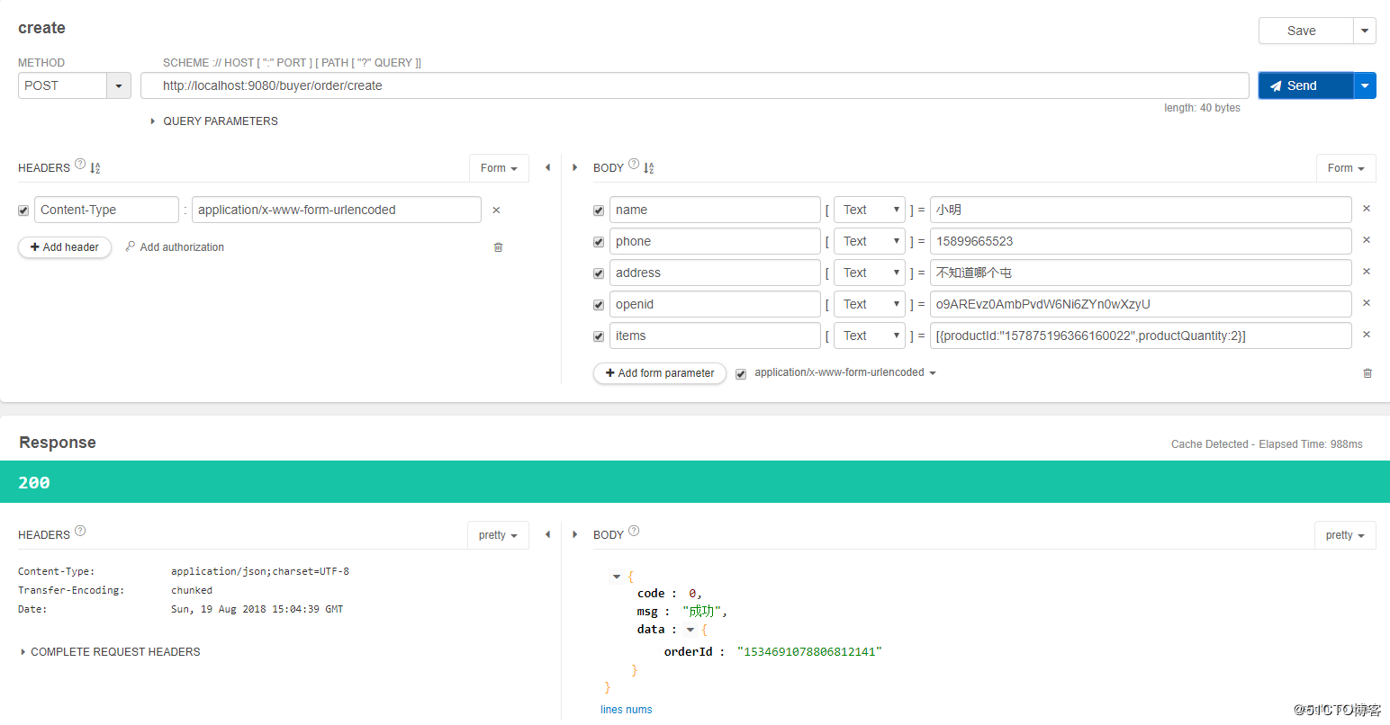
Task: Expand COMPLETE REQUEST HEADERS section
Action: coord(110,652)
